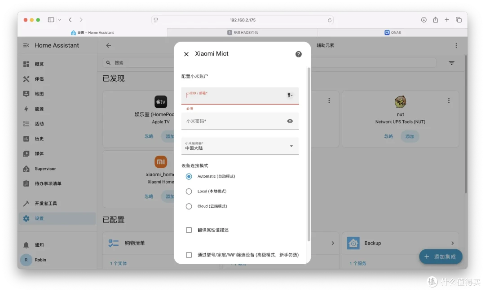Click the 小米密码 password field

[x=240, y=121]
